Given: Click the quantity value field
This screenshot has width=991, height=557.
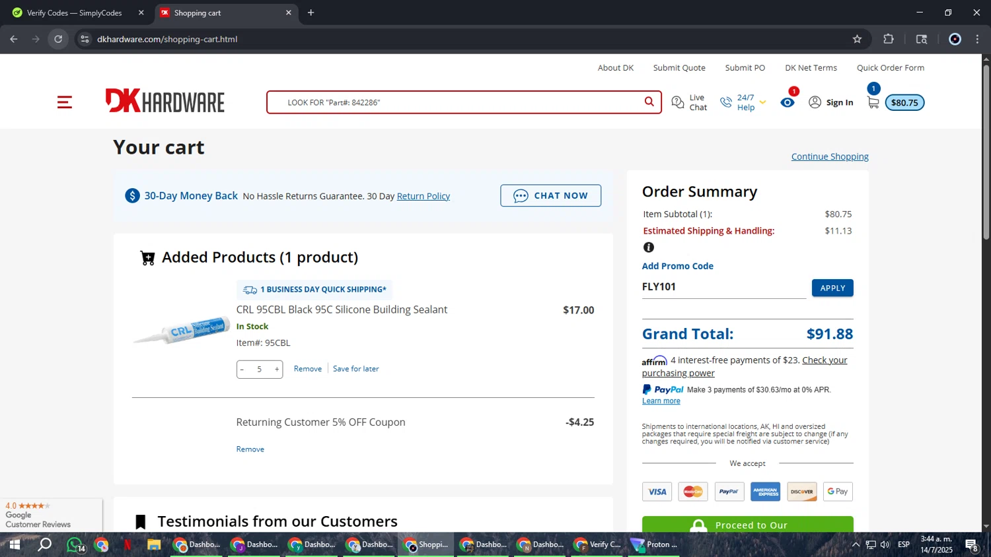Looking at the screenshot, I should tap(260, 369).
